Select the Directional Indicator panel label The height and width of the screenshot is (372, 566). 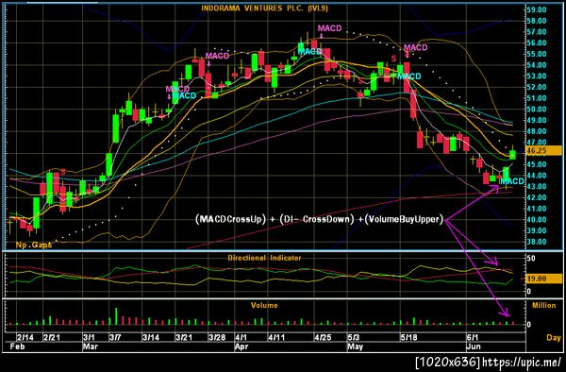[x=264, y=258]
